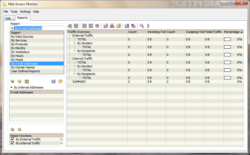250x155 pixels.
Task: Toggle the By External Traffic checkbox
Action: 12,139
